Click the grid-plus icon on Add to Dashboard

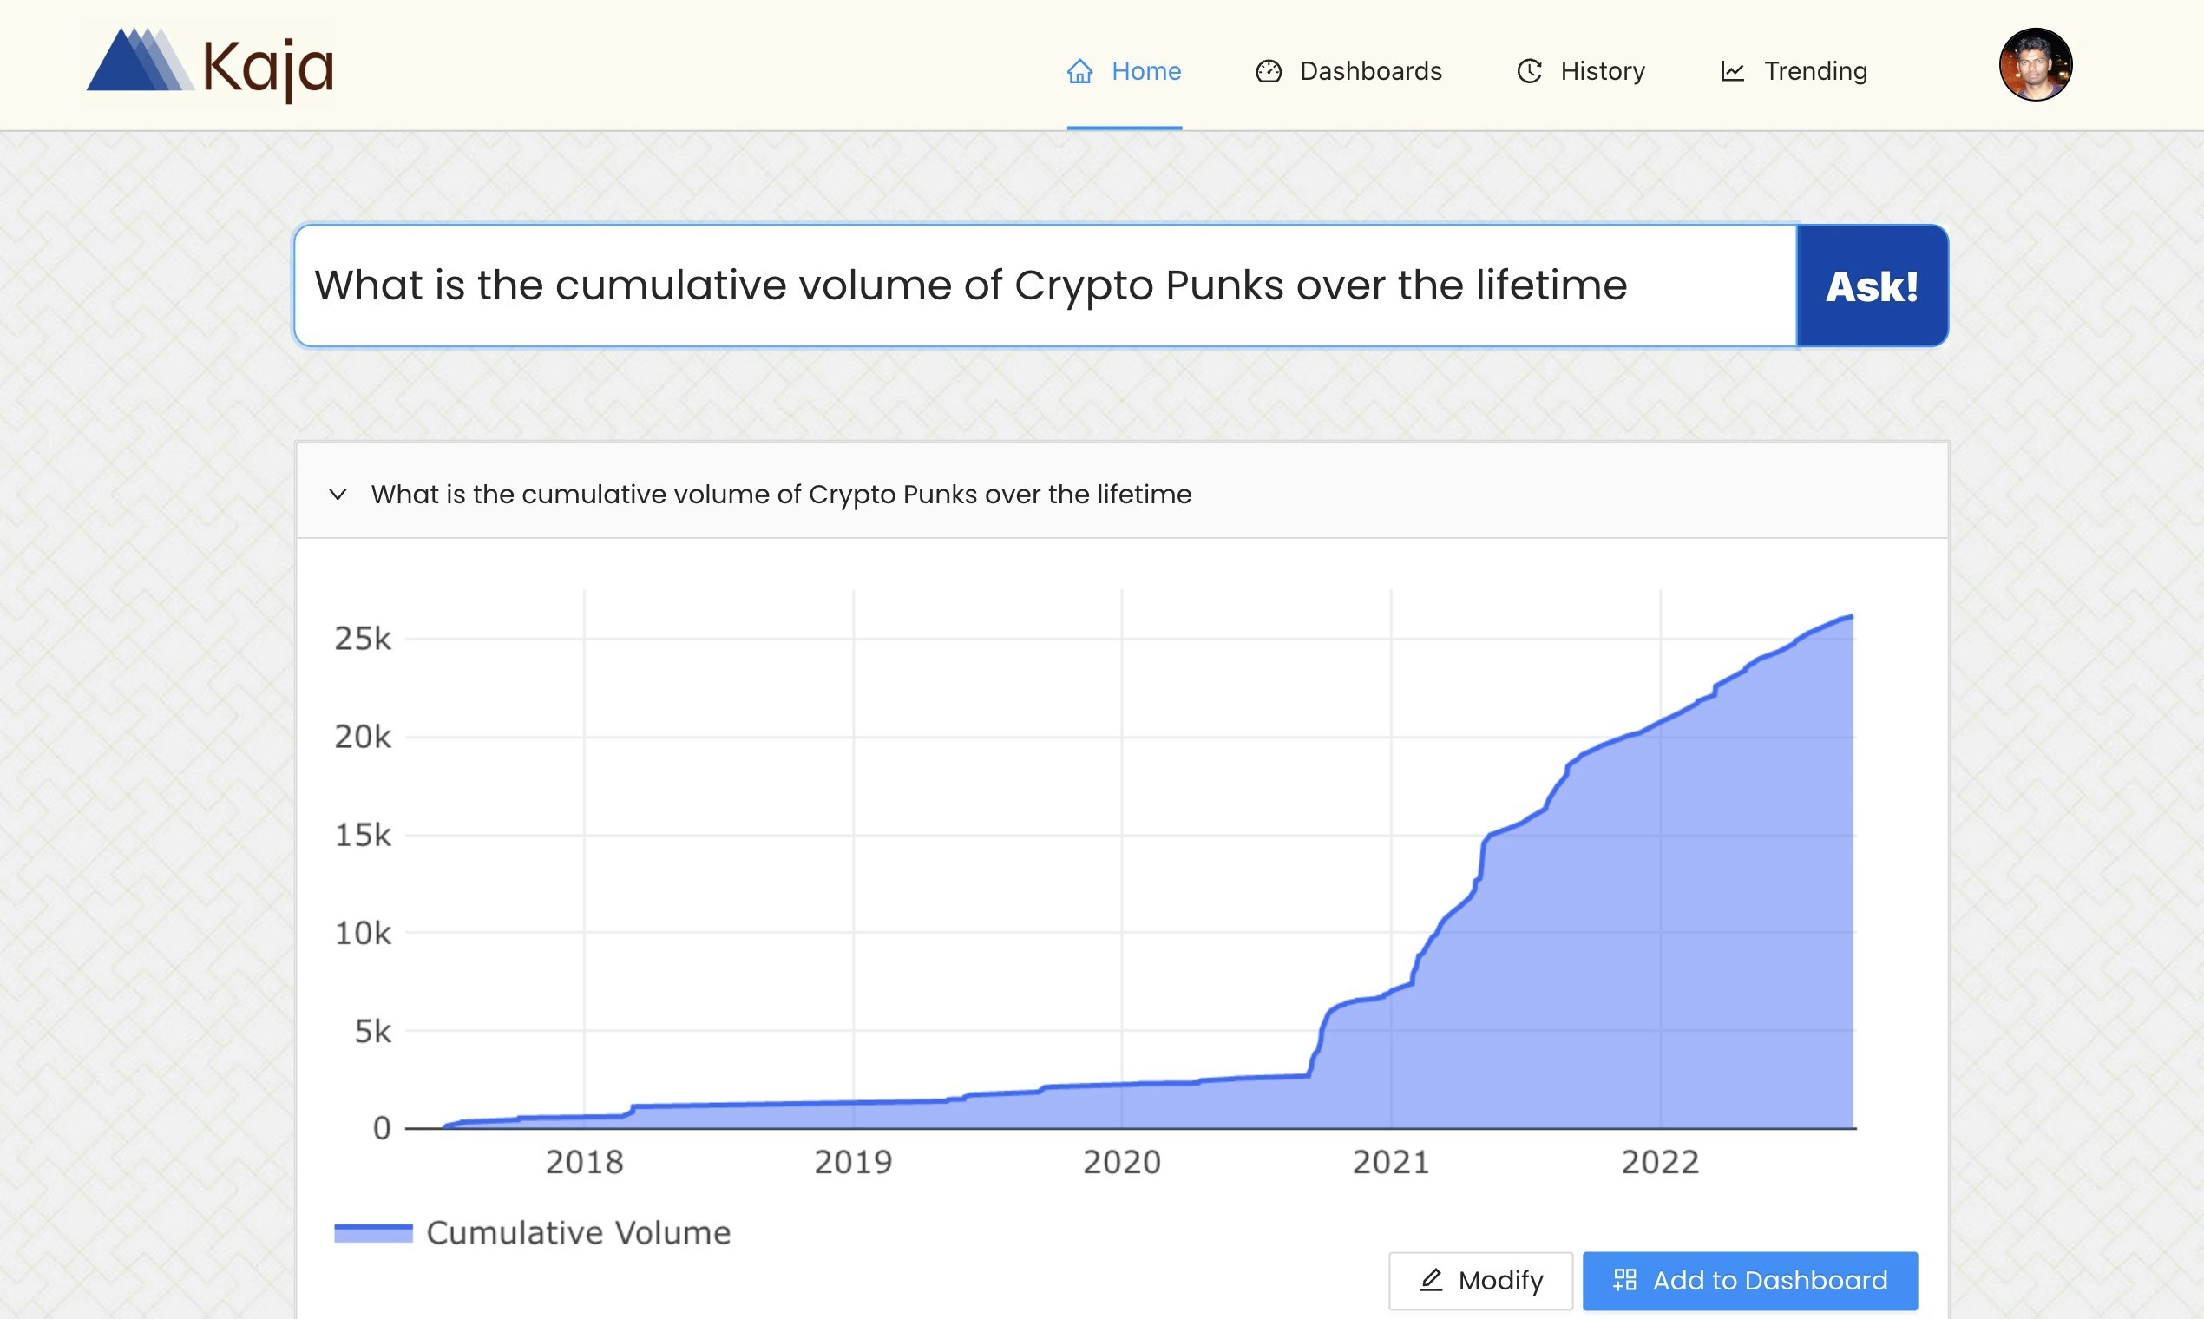click(x=1624, y=1280)
